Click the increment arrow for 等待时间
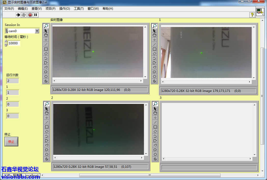267x180 pixels. point(6,42)
